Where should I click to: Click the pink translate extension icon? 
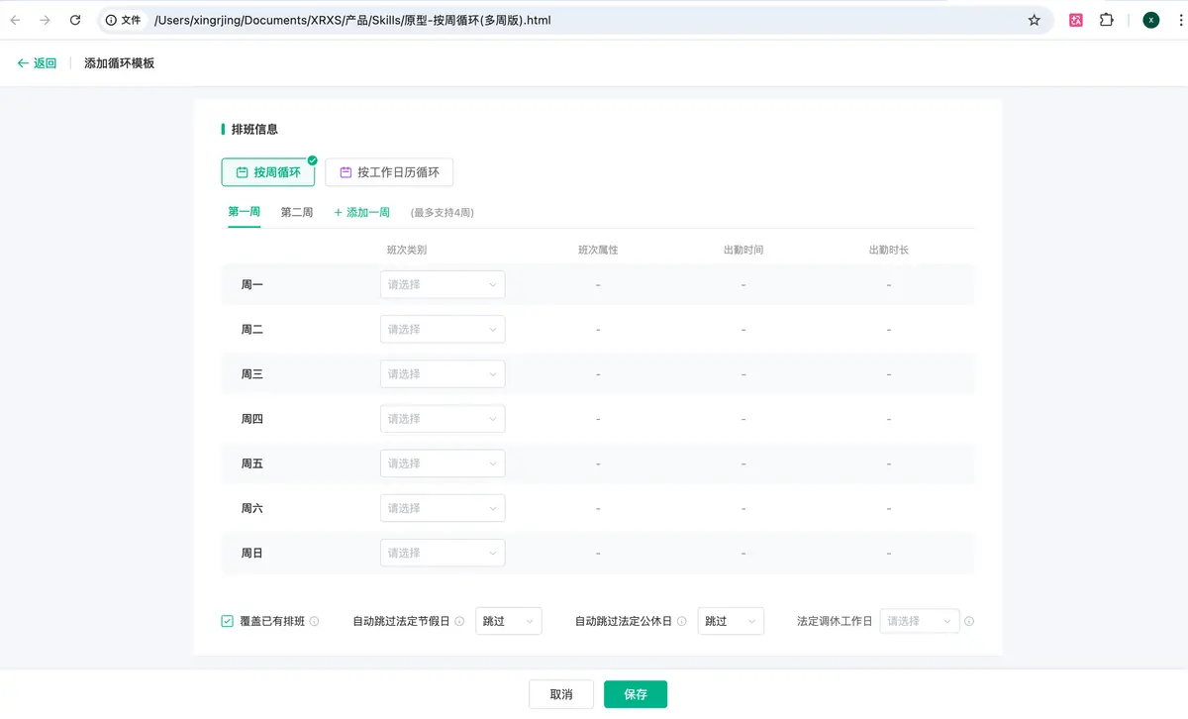[1076, 20]
